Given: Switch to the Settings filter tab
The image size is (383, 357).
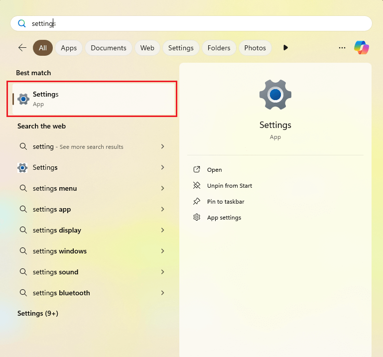Looking at the screenshot, I should pyautogui.click(x=181, y=48).
